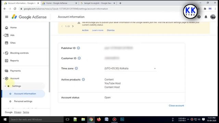Click the Google AdSense logo
The image size is (219, 123).
coord(29,17)
